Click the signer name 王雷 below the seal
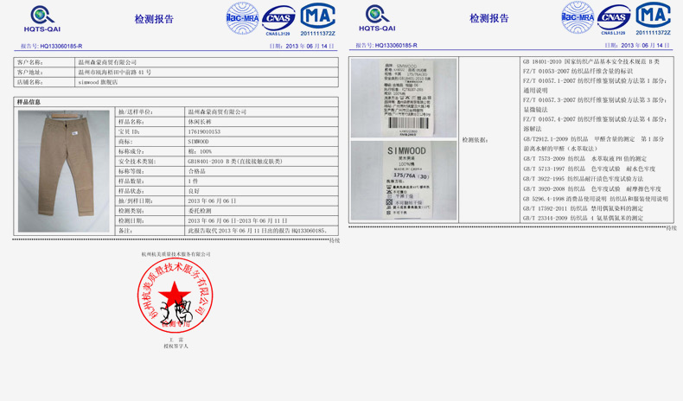Viewport: 683px width, 401px height. (x=176, y=340)
